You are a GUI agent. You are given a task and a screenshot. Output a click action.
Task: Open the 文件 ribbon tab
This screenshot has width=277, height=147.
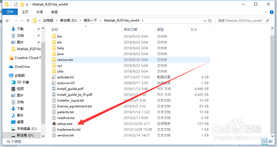coord(10,12)
